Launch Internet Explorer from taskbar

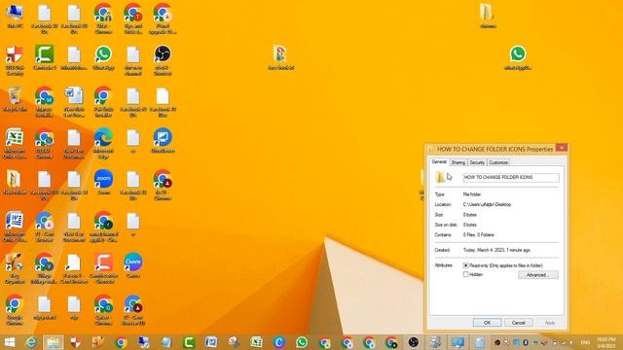click(31, 342)
